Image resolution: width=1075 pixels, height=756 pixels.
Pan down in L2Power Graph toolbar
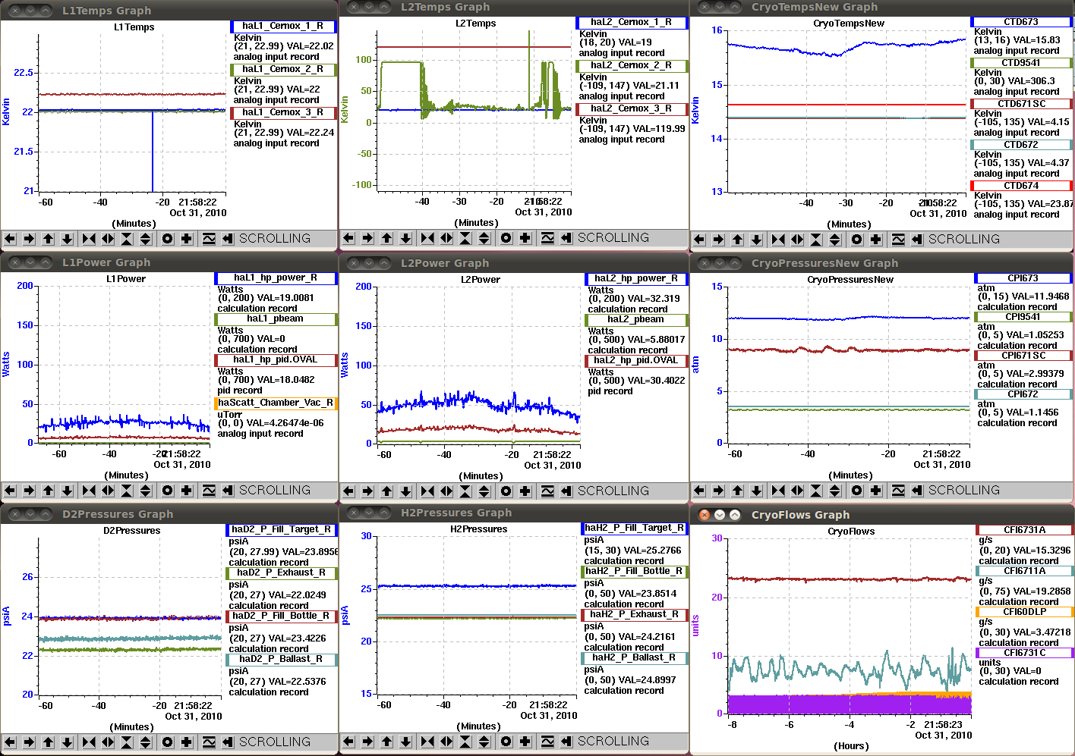point(405,491)
